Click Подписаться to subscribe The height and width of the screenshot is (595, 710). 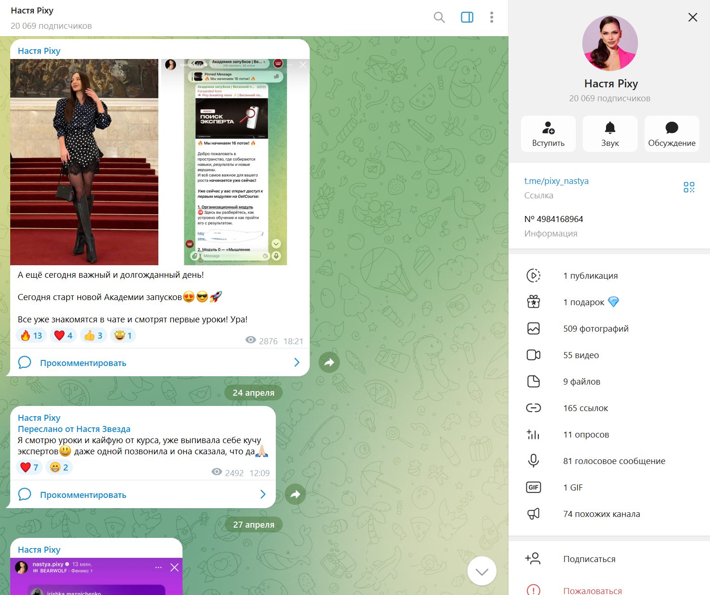click(x=589, y=559)
